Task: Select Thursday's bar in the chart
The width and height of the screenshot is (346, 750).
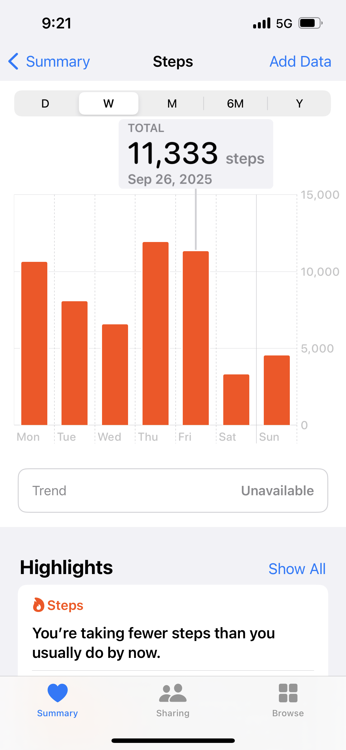Action: [156, 333]
